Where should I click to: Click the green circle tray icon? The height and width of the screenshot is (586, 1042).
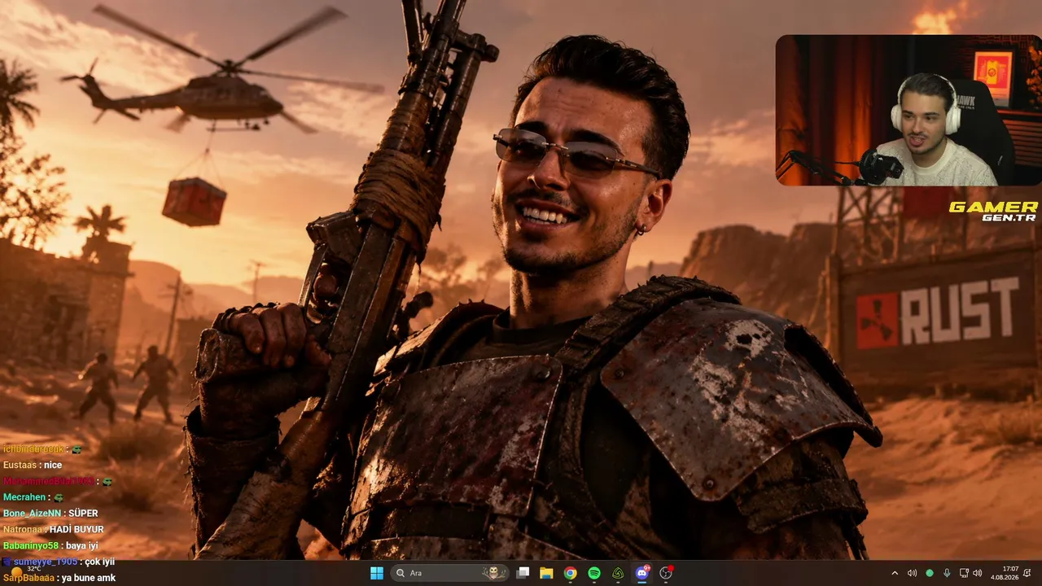[x=930, y=573]
